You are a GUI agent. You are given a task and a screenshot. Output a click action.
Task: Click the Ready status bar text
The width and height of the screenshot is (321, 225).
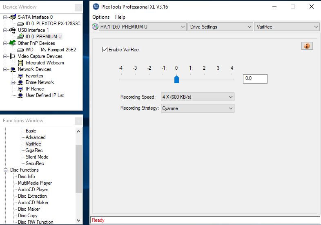tap(98, 220)
